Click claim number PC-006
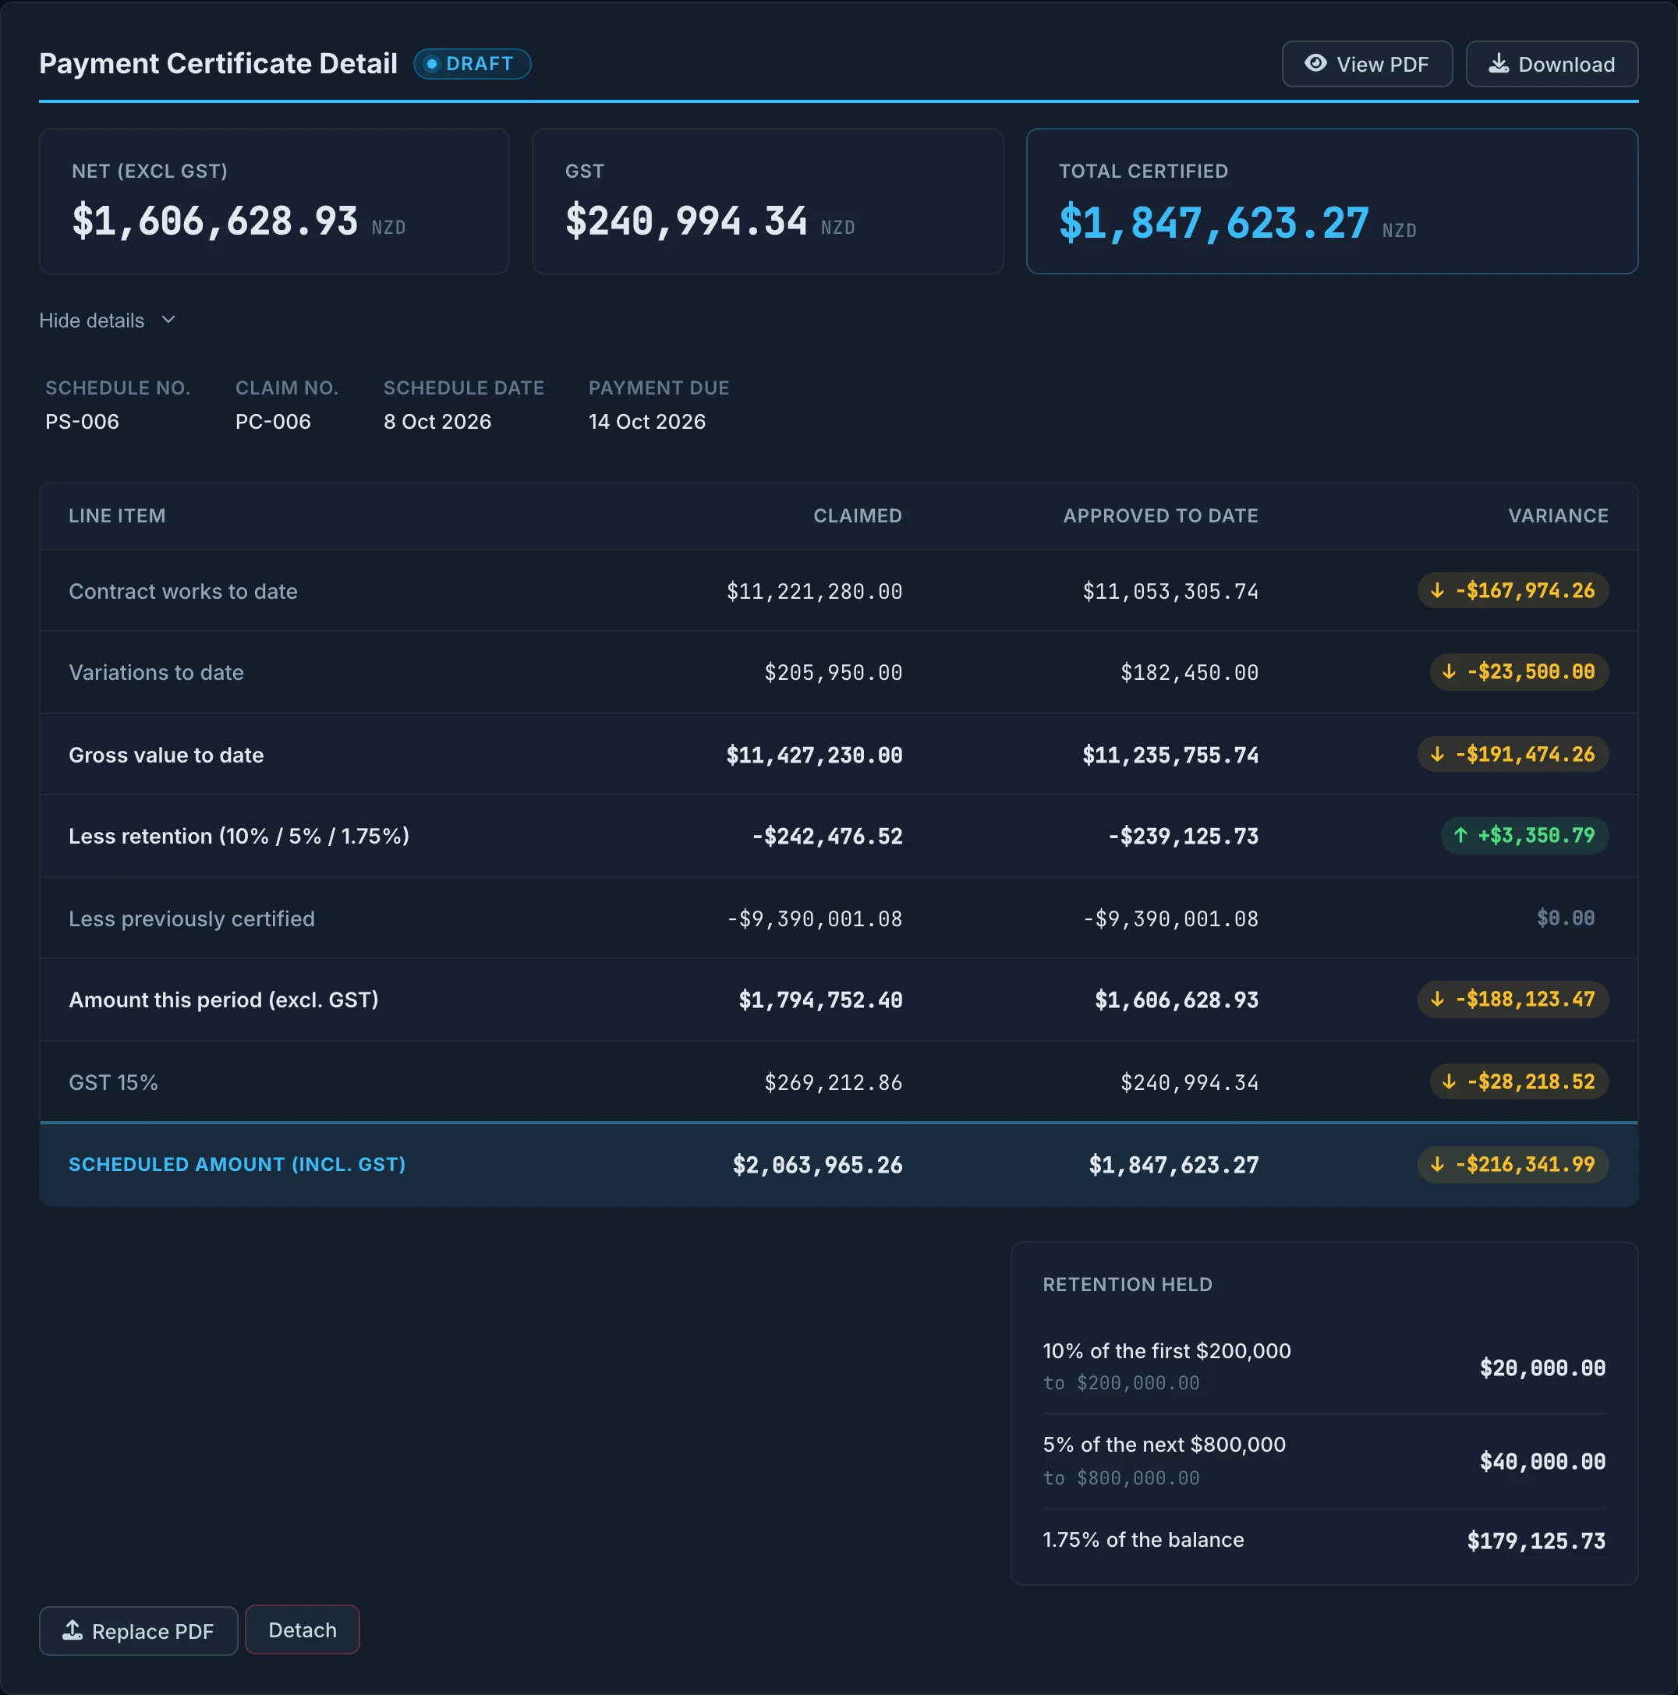This screenshot has height=1695, width=1678. coord(273,422)
